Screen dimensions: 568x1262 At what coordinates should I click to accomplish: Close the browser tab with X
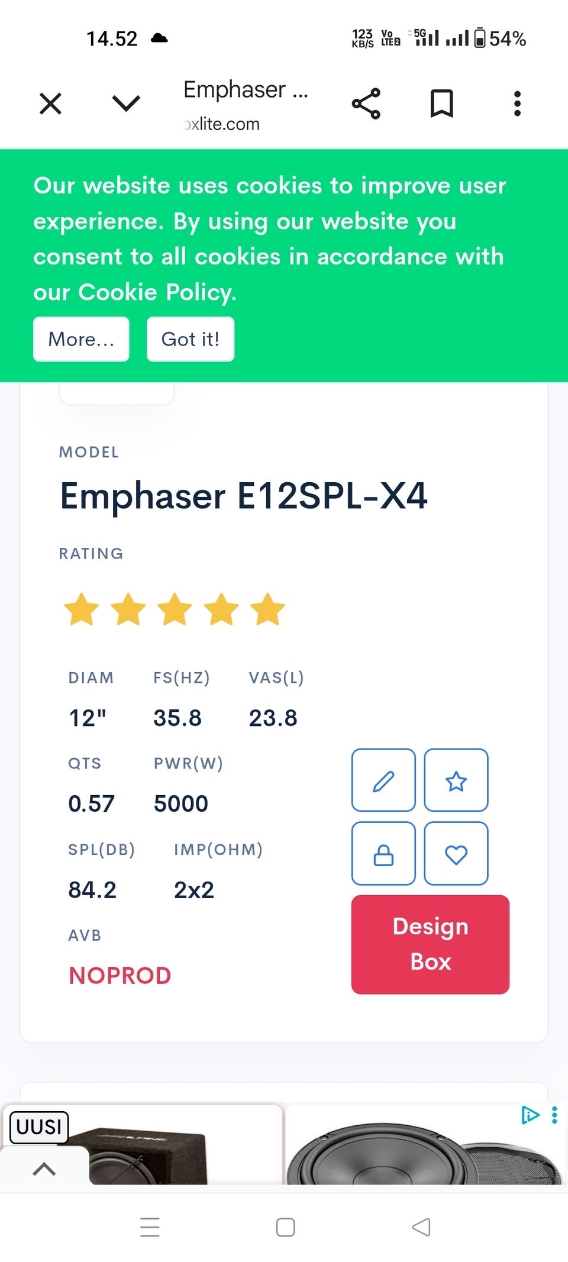point(50,104)
